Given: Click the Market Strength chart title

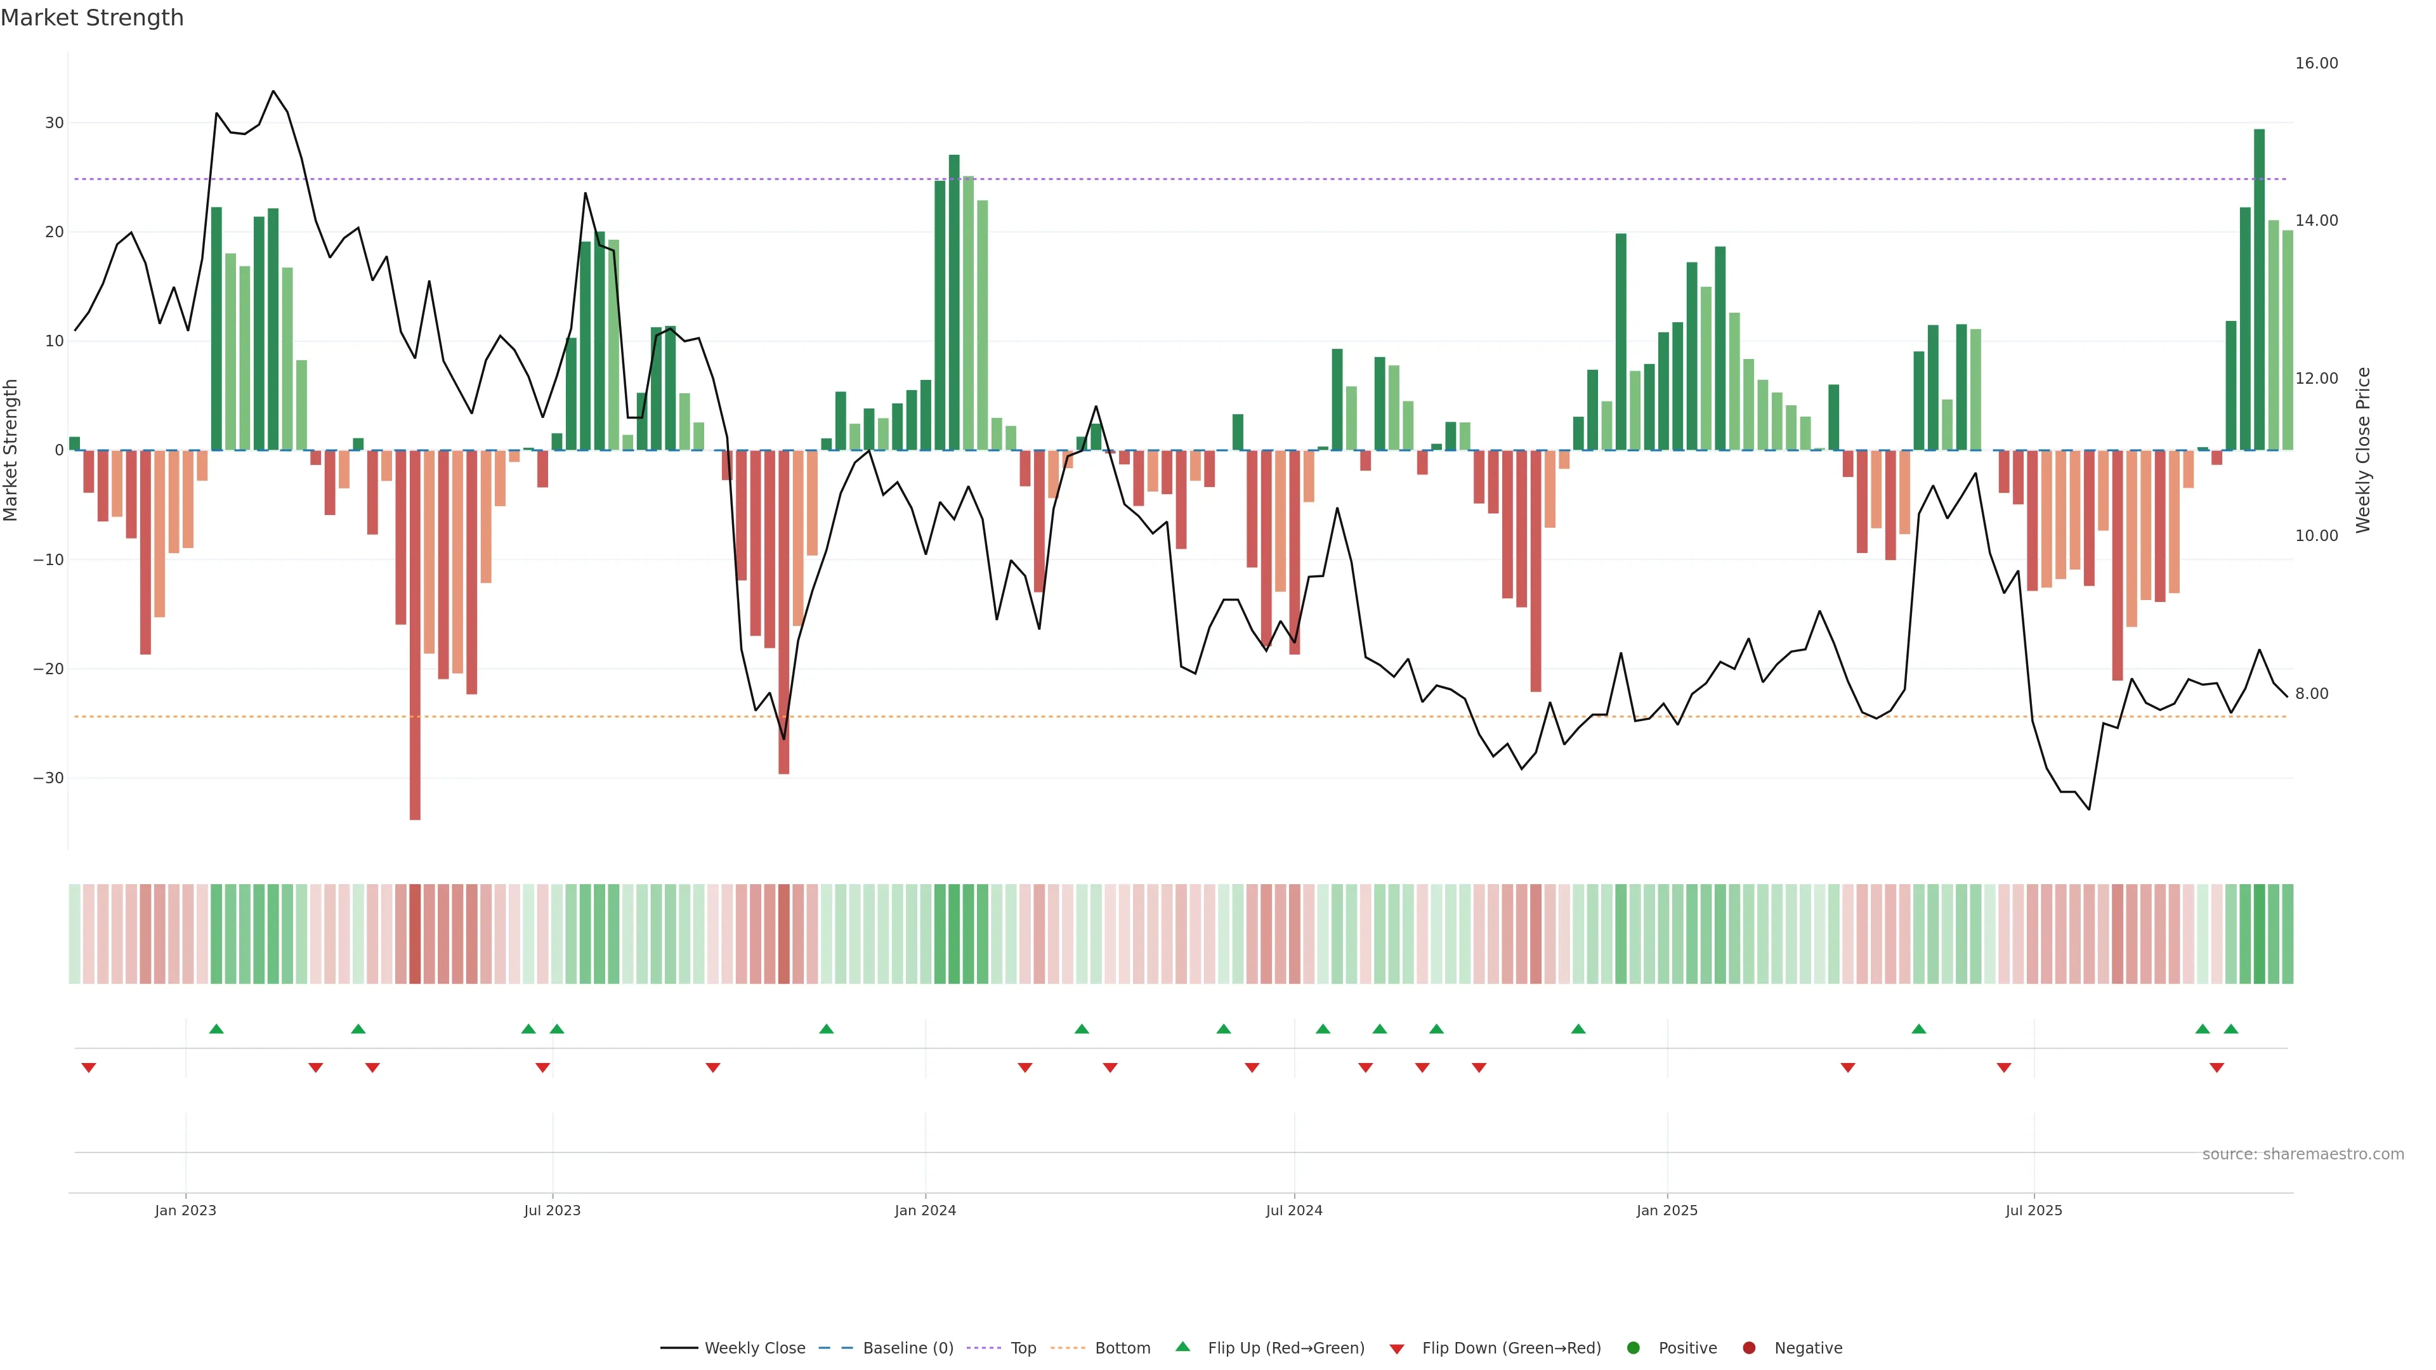Looking at the screenshot, I should (x=92, y=18).
